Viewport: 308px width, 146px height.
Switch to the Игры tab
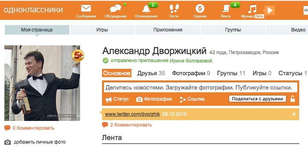102,30
